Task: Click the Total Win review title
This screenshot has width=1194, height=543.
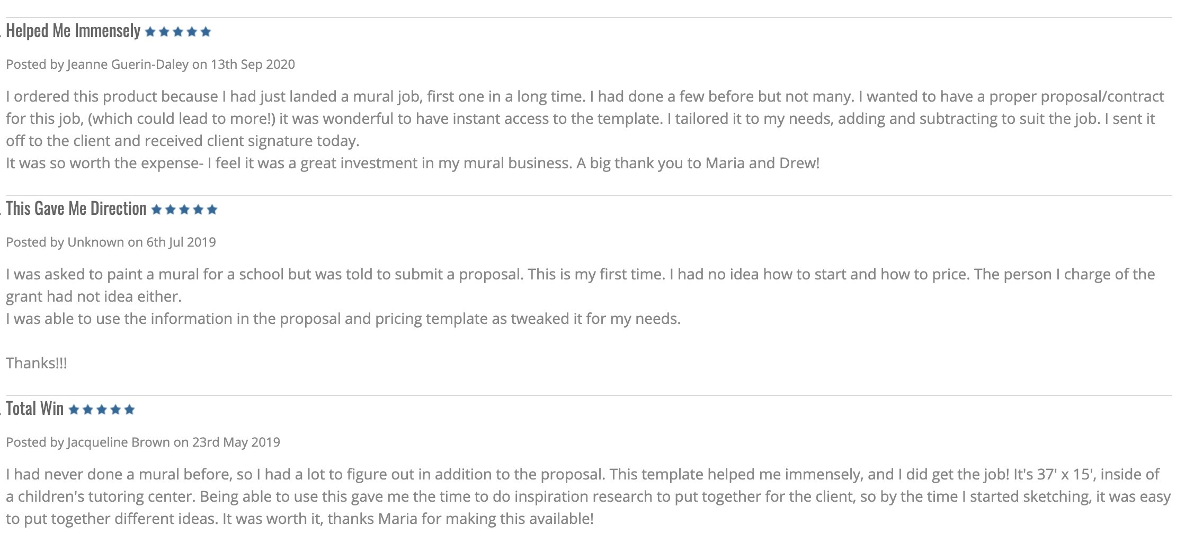Action: click(x=35, y=409)
